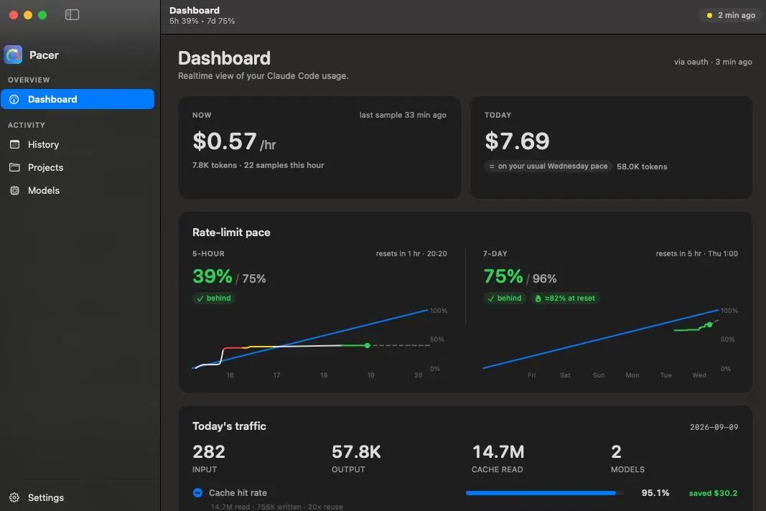
Task: Click 'on your usual Wednesday pace' badge
Action: (x=548, y=166)
